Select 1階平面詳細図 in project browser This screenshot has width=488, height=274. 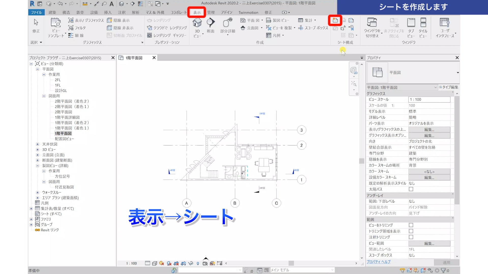click(x=67, y=117)
